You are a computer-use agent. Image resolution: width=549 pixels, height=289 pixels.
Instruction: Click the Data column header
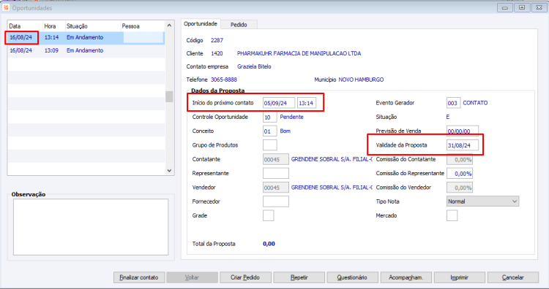(x=24, y=26)
